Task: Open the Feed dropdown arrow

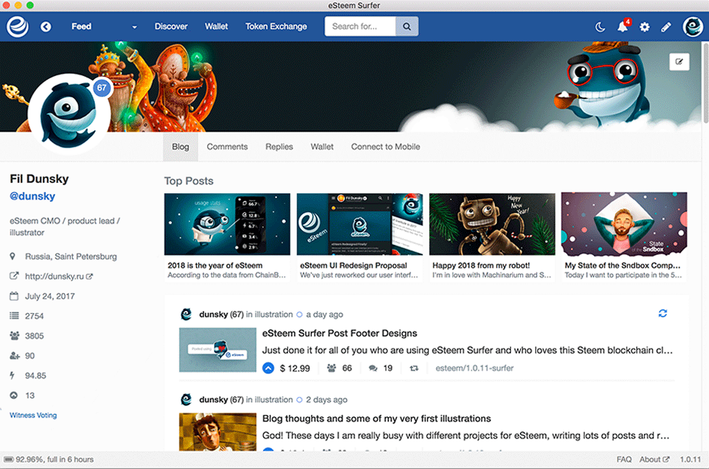Action: click(x=134, y=27)
